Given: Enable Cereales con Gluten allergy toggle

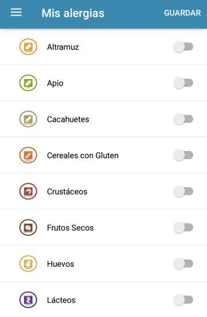Looking at the screenshot, I should click(183, 155).
